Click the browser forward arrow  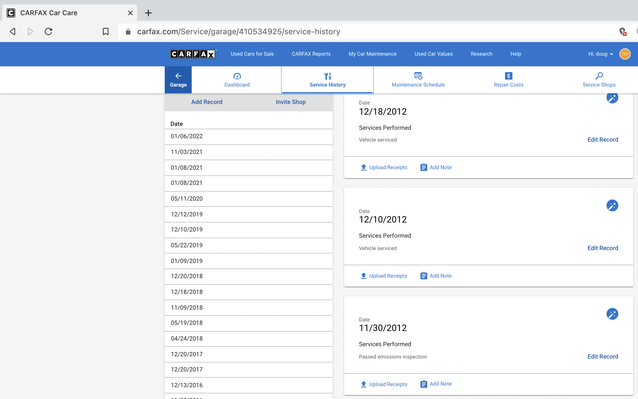point(30,31)
